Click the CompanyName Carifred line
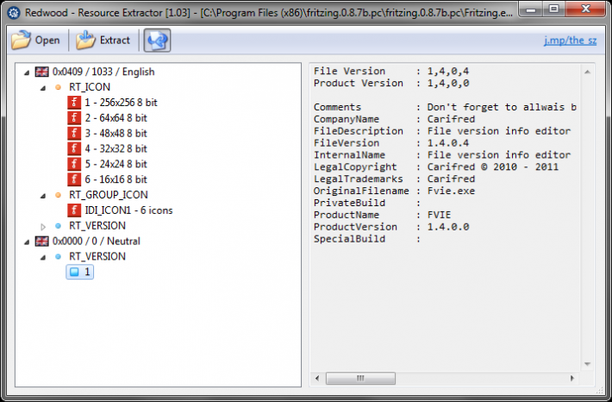Viewport: 612px width, 402px height. click(x=394, y=119)
